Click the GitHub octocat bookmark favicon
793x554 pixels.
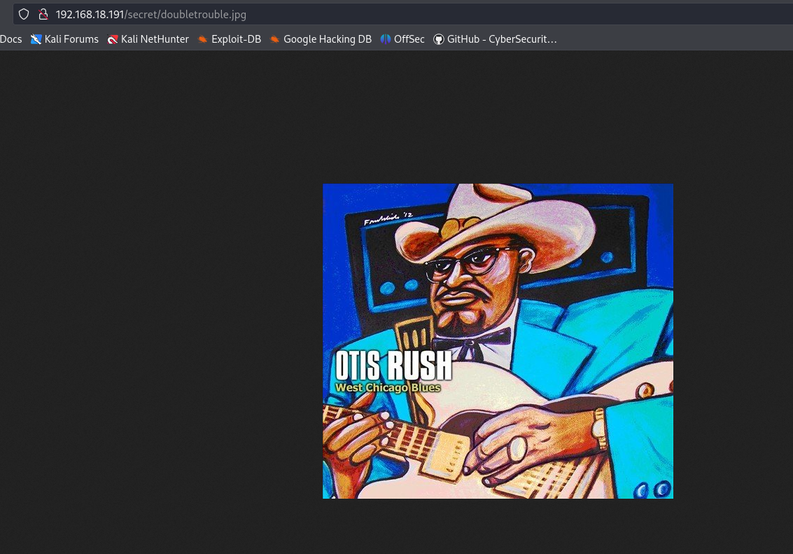439,39
